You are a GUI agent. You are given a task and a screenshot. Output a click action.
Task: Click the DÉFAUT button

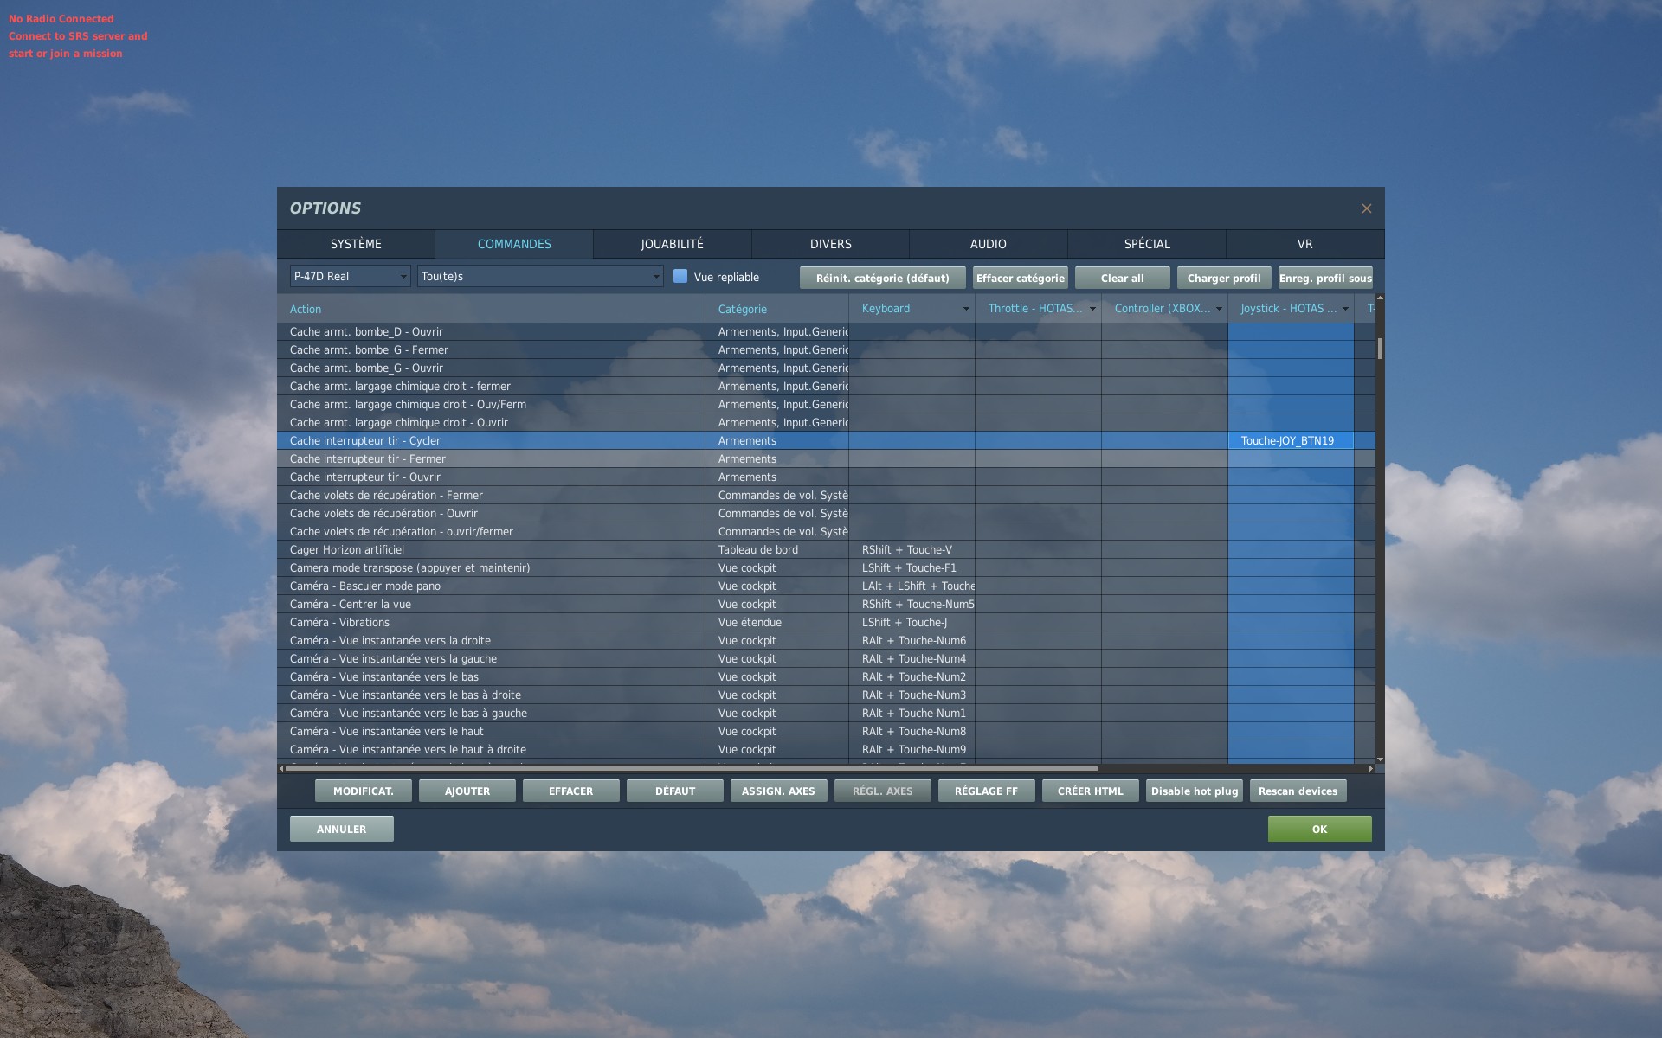[x=675, y=791]
